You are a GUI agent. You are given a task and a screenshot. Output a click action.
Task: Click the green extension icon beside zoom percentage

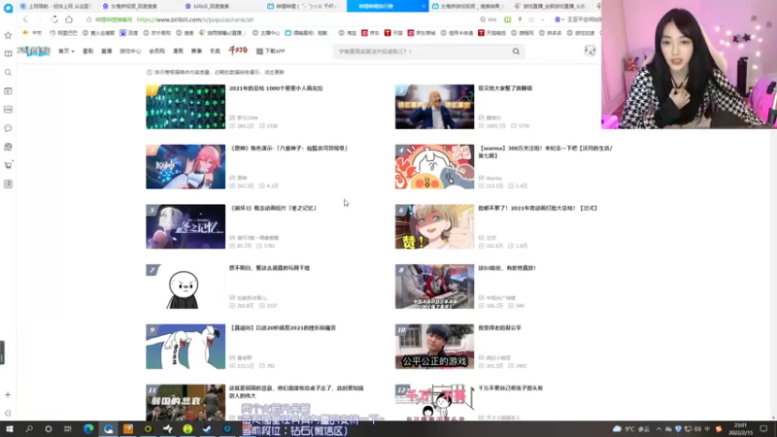click(x=507, y=19)
